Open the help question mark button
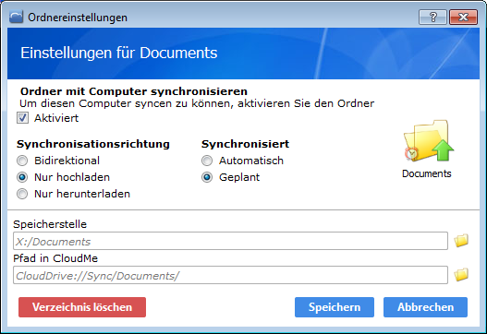 pyautogui.click(x=433, y=17)
